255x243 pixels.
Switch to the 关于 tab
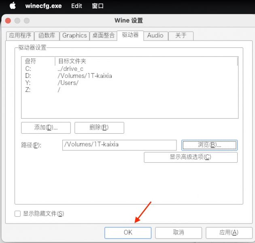[181, 36]
